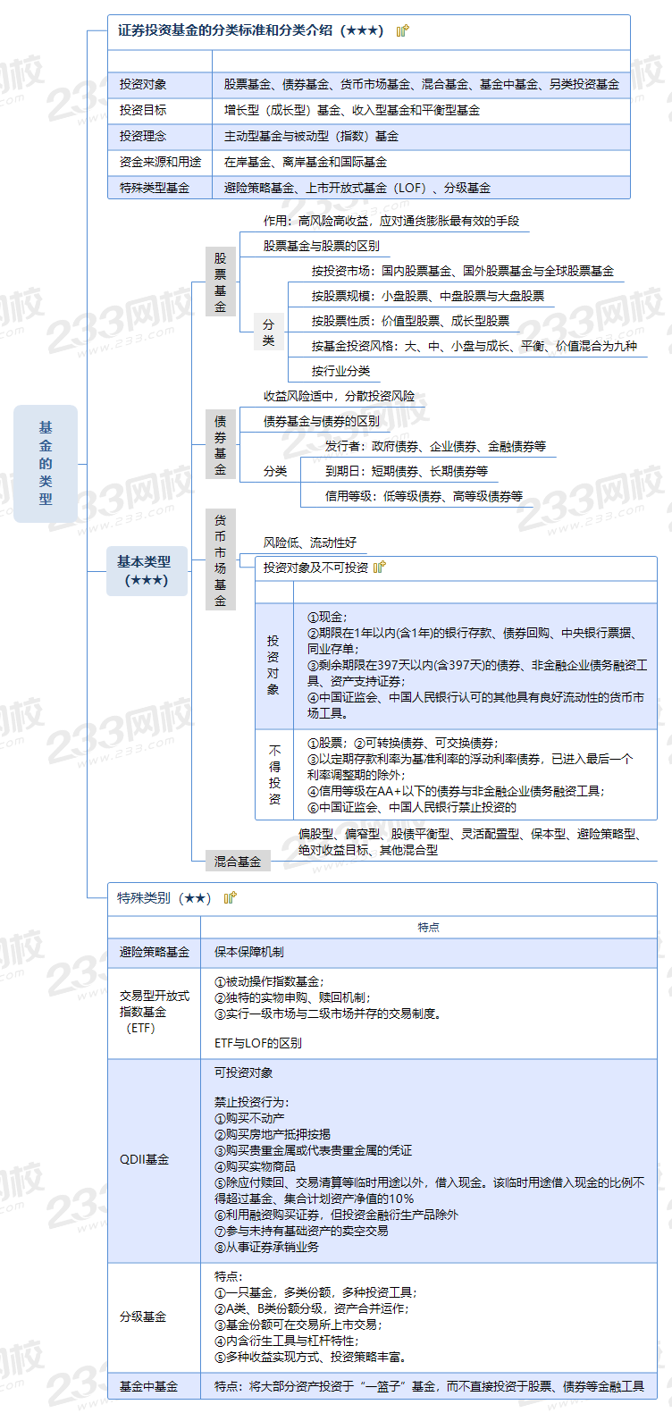This screenshot has height=1413, width=672.
Task: Select the 特殊类别(★★) topic title
Action: click(x=164, y=897)
